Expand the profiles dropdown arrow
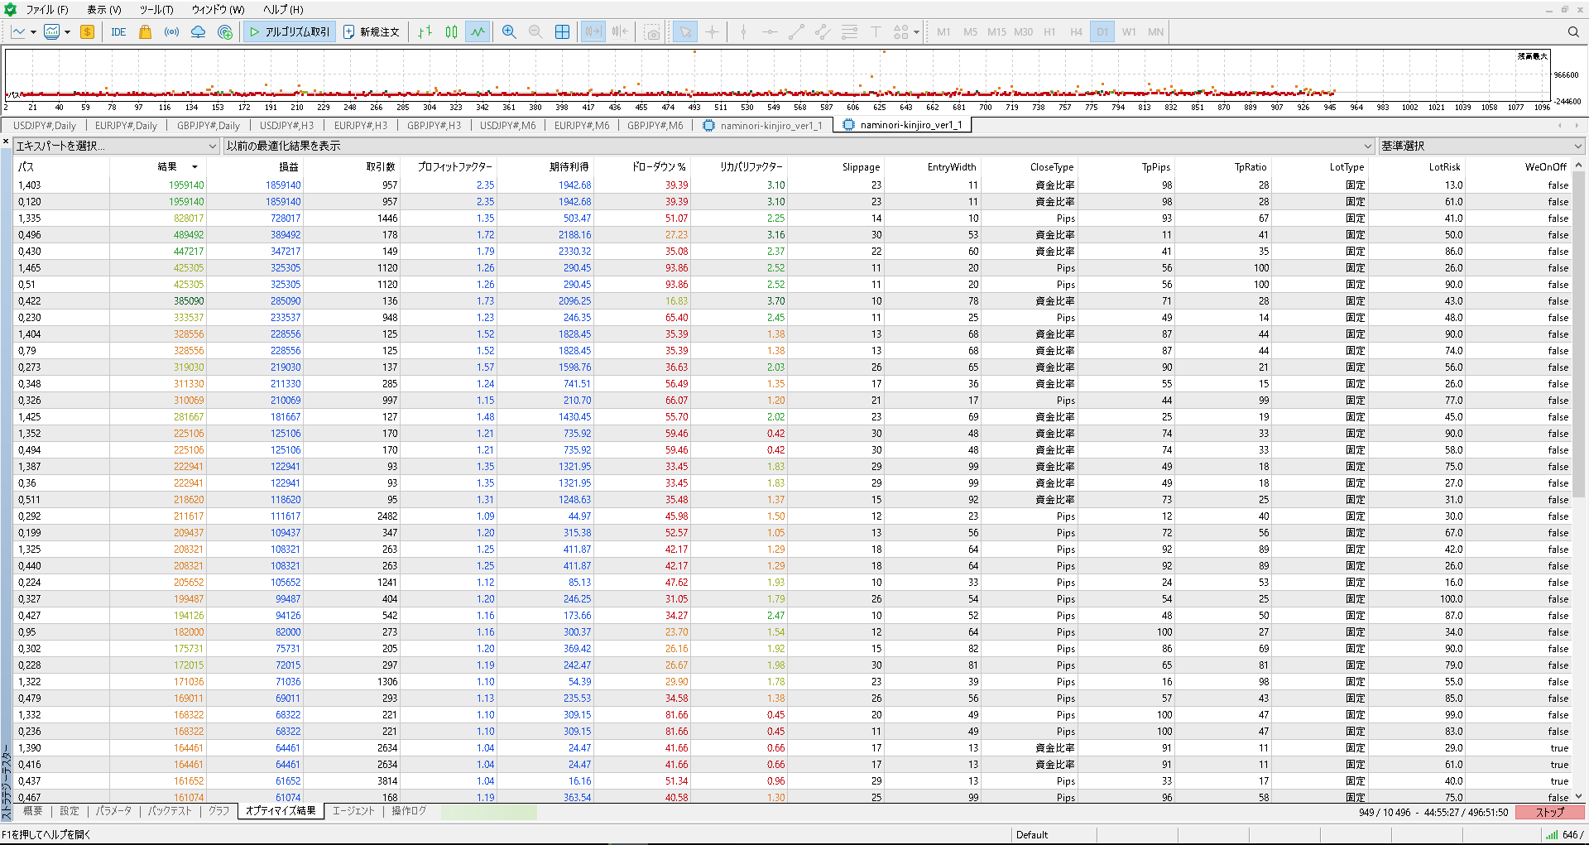This screenshot has width=1589, height=845. tap(67, 32)
